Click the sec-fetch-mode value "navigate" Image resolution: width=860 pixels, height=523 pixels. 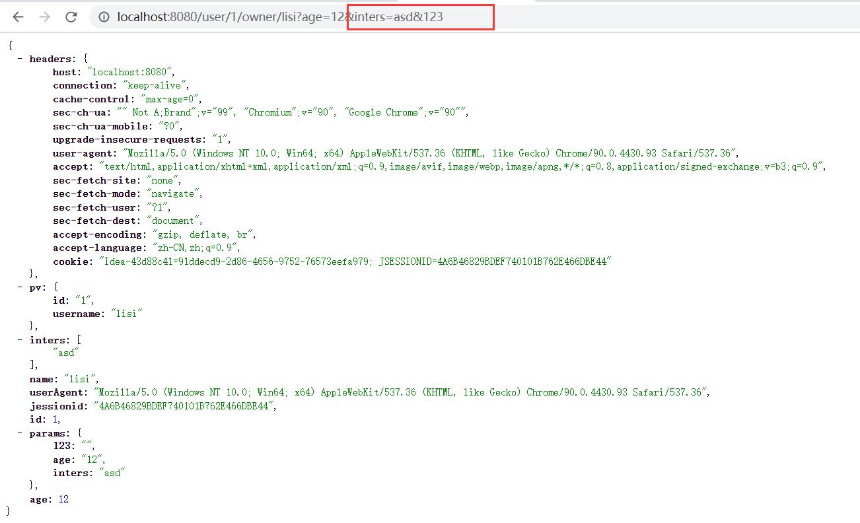click(172, 193)
